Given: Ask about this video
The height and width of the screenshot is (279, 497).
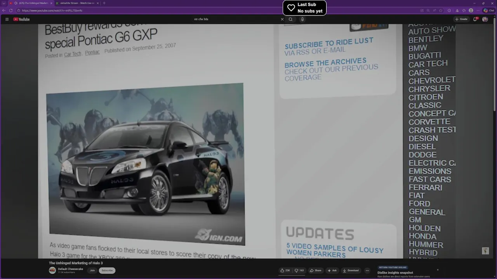Looking at the screenshot, I should tap(332, 270).
